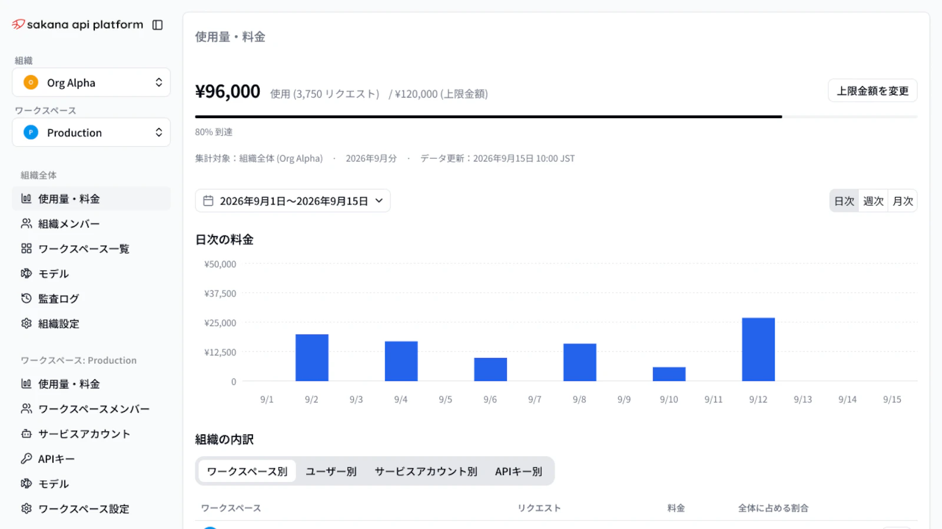Viewport: 942px width, 529px height.
Task: Collapse the sidebar with the panel icon
Action: tap(157, 25)
